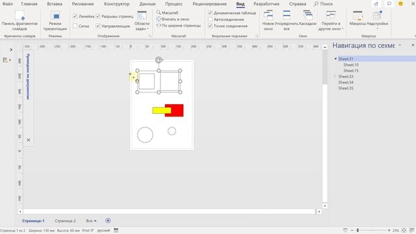
Task: Open Перейти в другое окно dropdown
Action: click(331, 21)
